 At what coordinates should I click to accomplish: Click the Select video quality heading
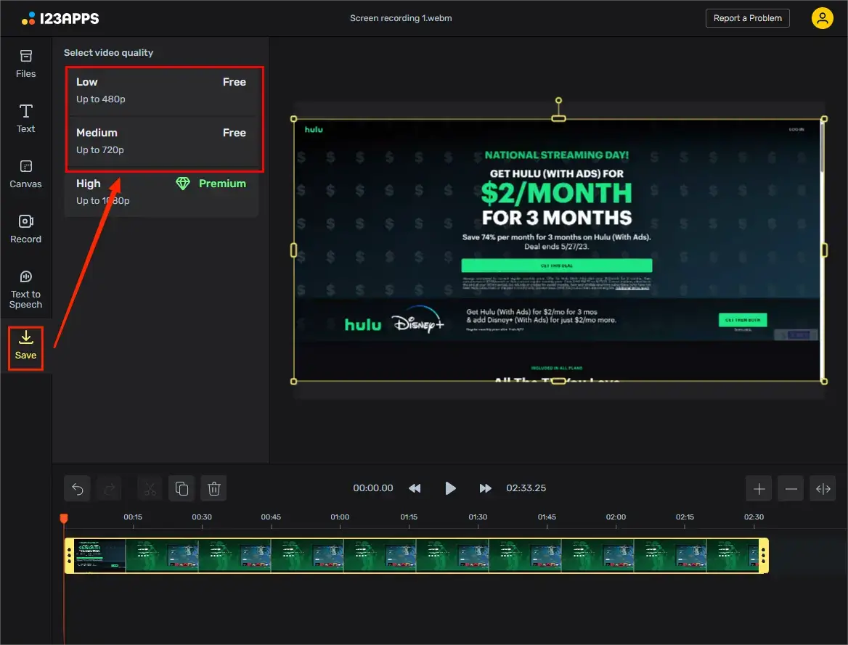coord(108,52)
